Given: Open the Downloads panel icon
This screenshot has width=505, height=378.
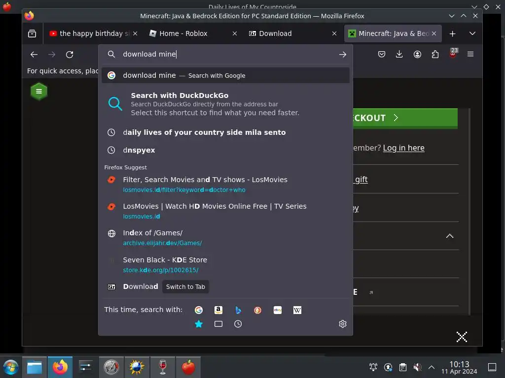Looking at the screenshot, I should tap(399, 54).
